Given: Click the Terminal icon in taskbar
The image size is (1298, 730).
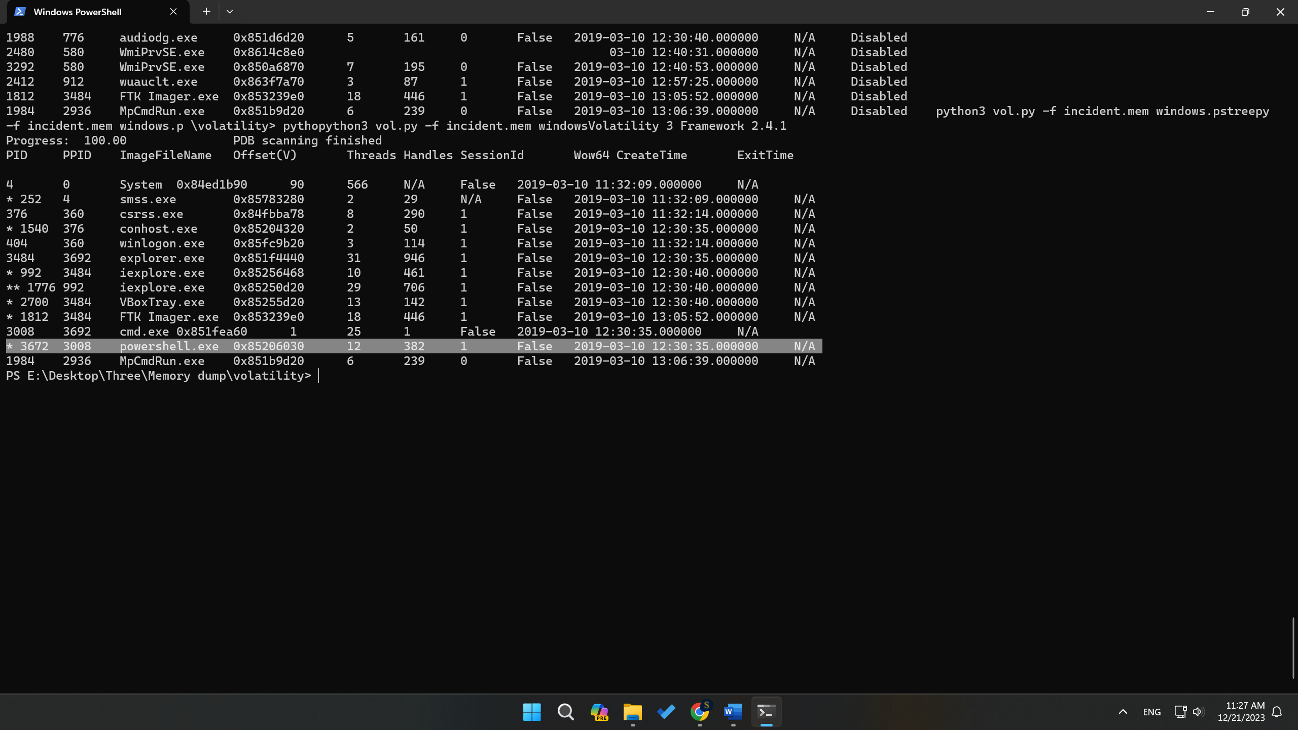Looking at the screenshot, I should point(766,712).
